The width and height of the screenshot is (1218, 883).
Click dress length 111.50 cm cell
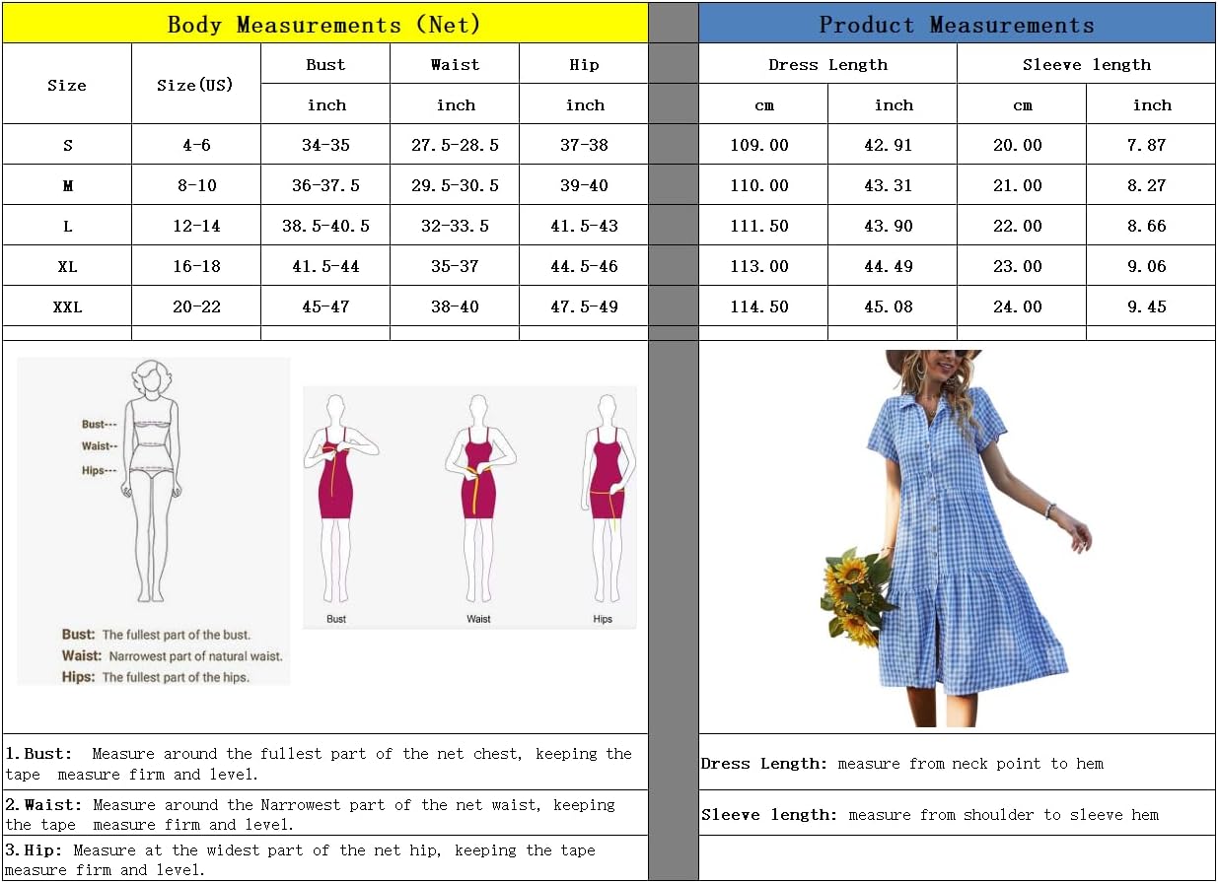[x=763, y=226]
